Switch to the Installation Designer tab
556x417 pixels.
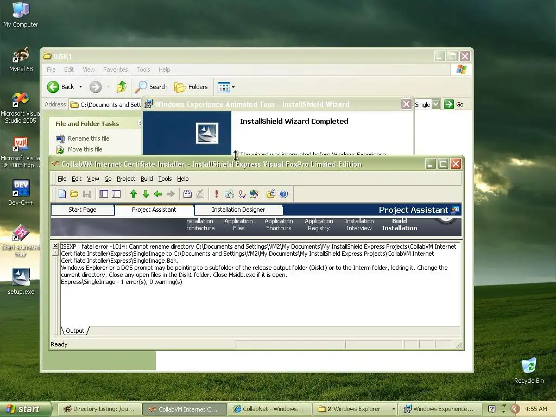238,210
